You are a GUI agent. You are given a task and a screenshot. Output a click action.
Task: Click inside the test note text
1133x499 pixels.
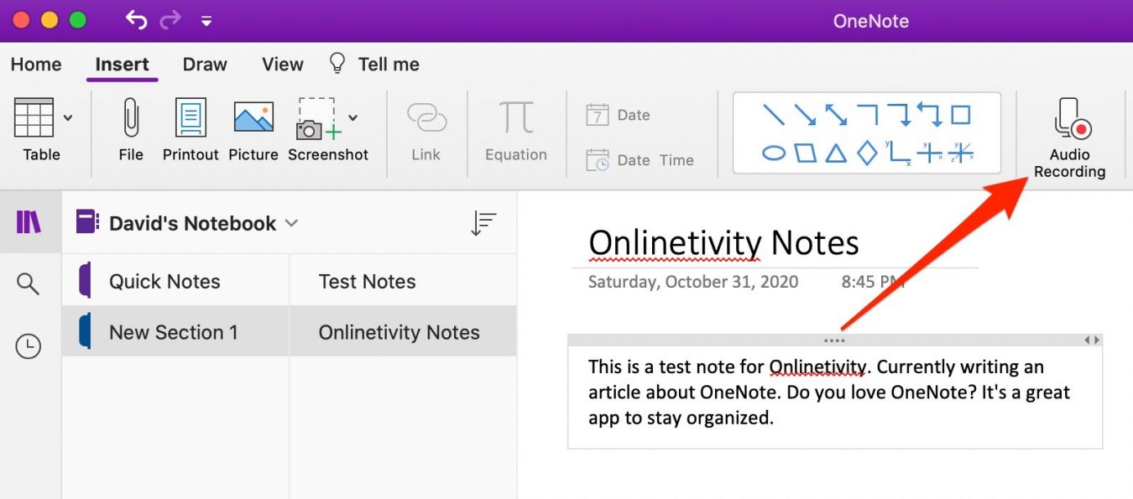pos(829,392)
